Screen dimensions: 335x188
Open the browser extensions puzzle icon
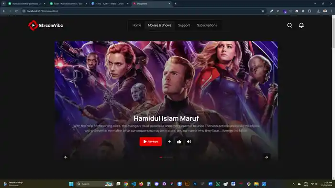(x=309, y=11)
